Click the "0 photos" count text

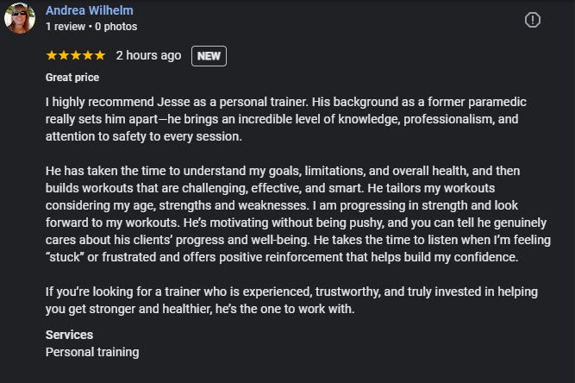(x=116, y=27)
